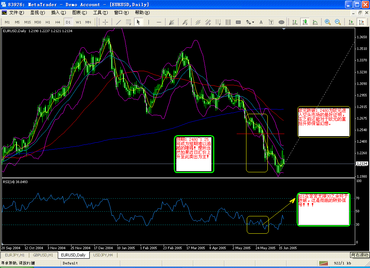Zoom in on the chart
Viewport: 370px width, 268px height.
click(x=327, y=22)
